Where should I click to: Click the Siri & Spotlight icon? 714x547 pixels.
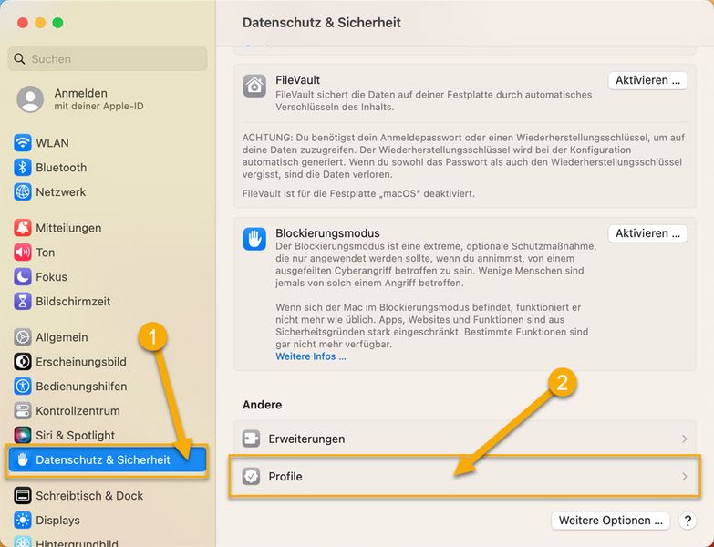pyautogui.click(x=22, y=435)
